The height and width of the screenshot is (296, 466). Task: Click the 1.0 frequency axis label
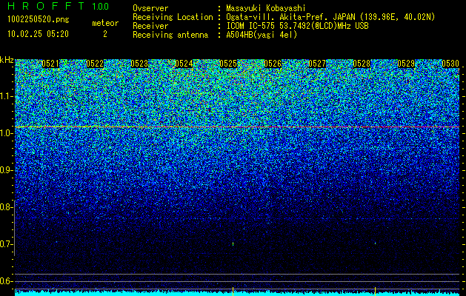point(6,133)
